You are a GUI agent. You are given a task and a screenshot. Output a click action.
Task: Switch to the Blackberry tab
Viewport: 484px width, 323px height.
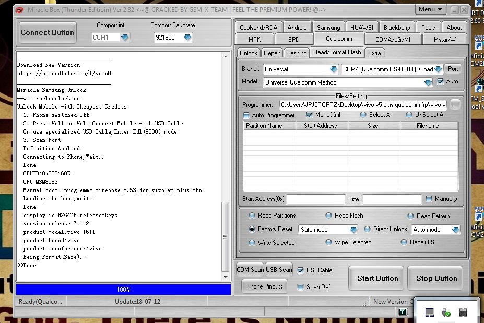[x=397, y=28]
